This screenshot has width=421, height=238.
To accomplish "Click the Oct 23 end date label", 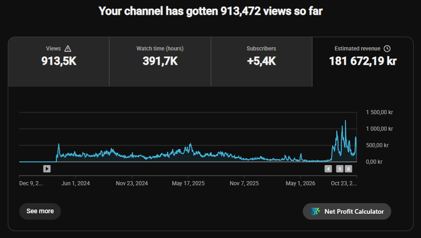I will pos(344,183).
